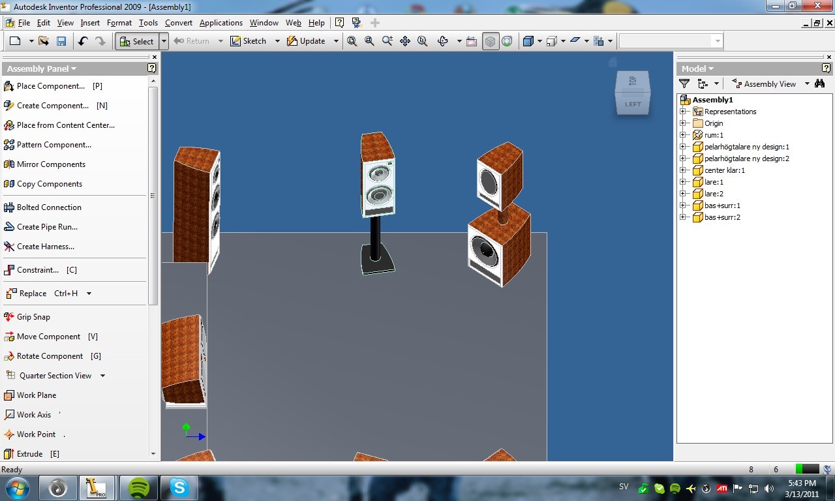Open the Assembly View dropdown
The height and width of the screenshot is (501, 835).
pos(770,83)
